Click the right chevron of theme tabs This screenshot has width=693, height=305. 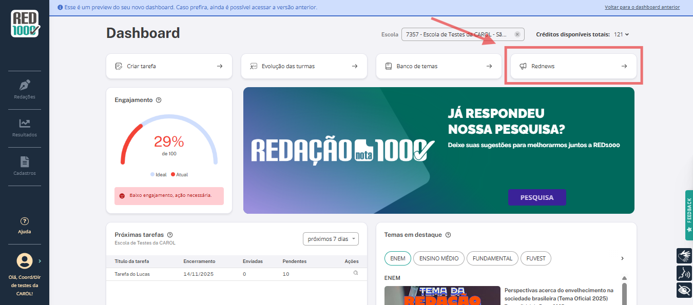point(623,258)
